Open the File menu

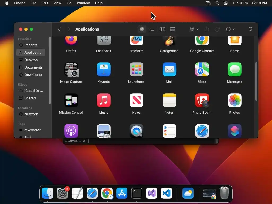pos(33,3)
